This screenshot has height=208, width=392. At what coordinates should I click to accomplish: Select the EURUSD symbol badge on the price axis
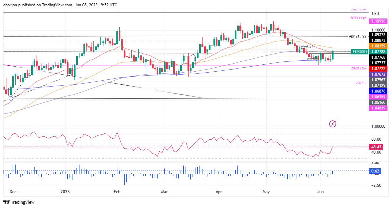(359, 52)
